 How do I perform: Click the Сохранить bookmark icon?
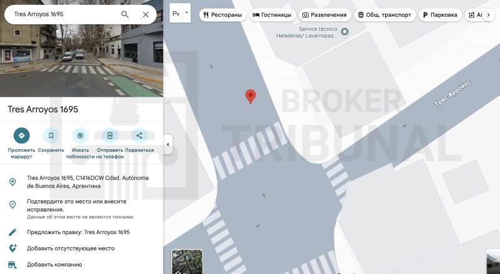point(51,135)
